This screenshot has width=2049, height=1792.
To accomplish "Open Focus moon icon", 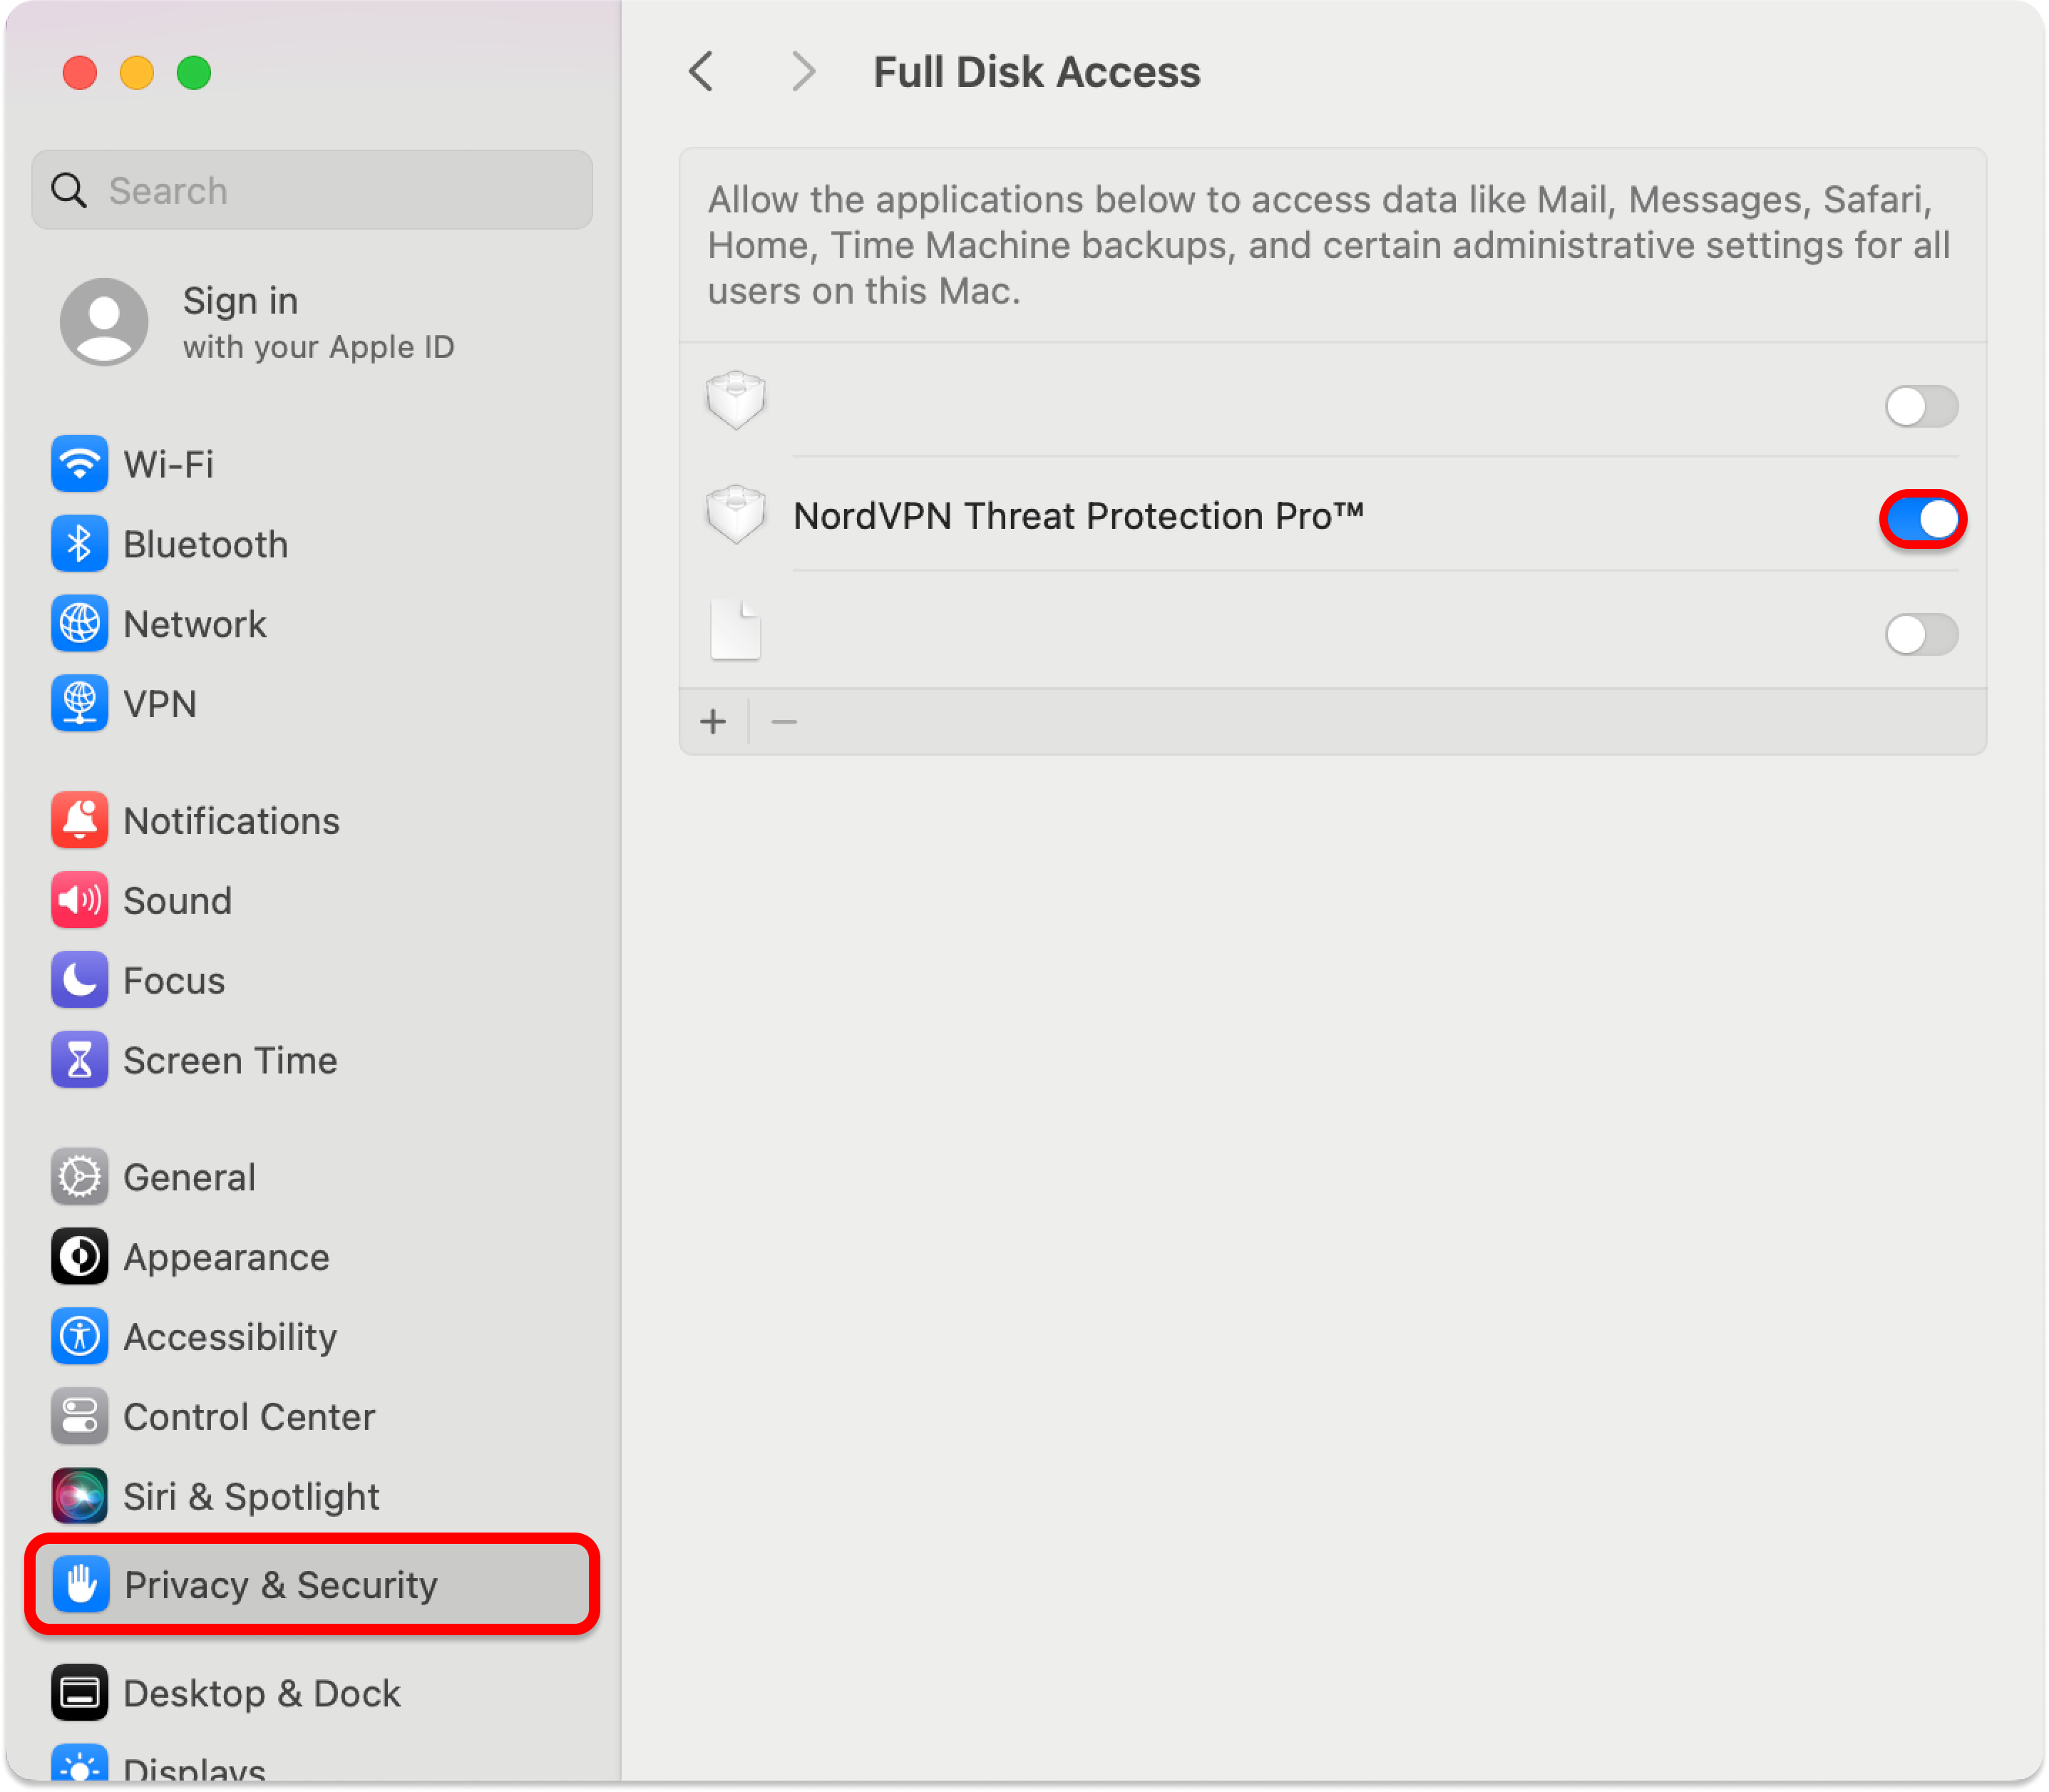I will click(79, 980).
